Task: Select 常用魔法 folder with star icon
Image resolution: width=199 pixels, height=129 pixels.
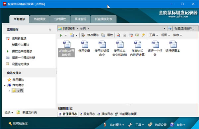Action: (x=16, y=80)
